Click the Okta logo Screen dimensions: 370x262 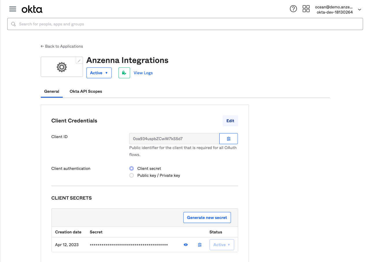click(x=32, y=10)
